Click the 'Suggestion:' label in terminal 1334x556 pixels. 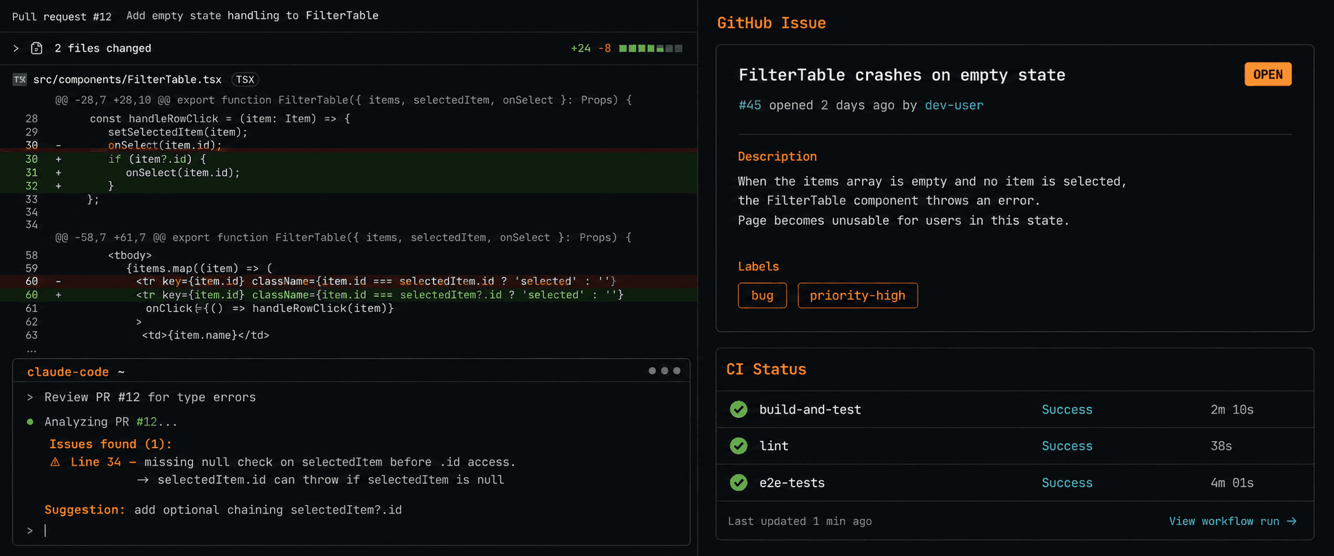coord(85,510)
